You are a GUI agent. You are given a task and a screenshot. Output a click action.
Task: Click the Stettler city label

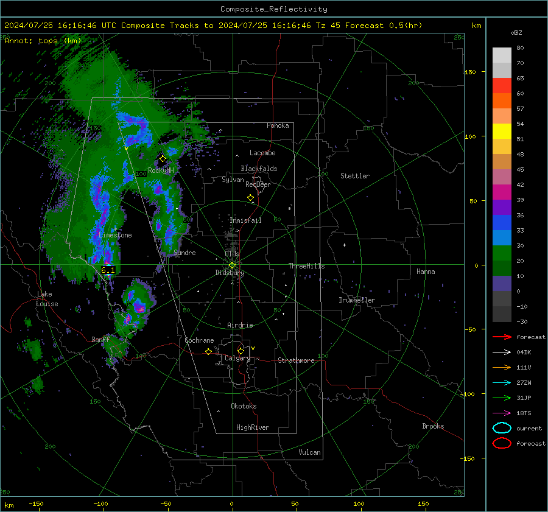(x=355, y=176)
